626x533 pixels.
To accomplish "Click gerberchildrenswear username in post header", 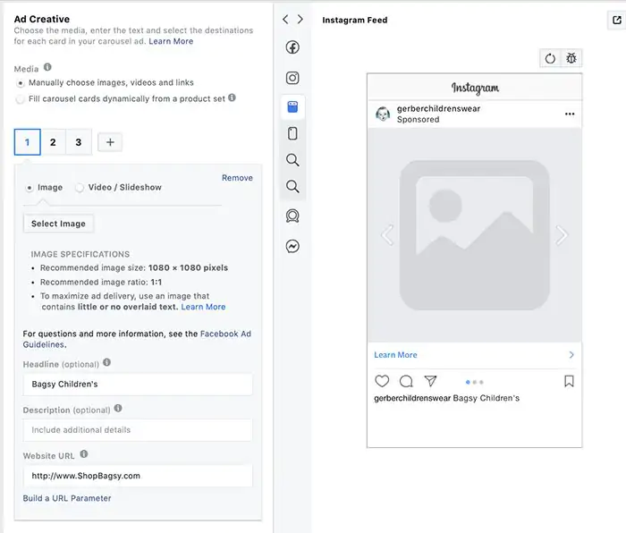I will 438,108.
